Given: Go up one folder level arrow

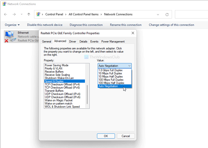Looking at the screenshot, I should pos(29,14).
